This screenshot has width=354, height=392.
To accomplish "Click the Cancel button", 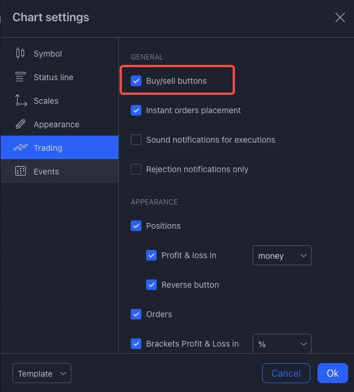I will tap(286, 373).
